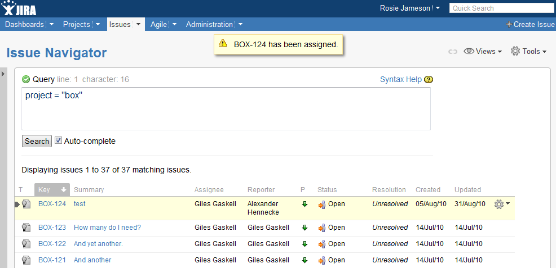Expand the Projects menu dropdown arrow
Screen dimensions: 556x268
coord(98,24)
